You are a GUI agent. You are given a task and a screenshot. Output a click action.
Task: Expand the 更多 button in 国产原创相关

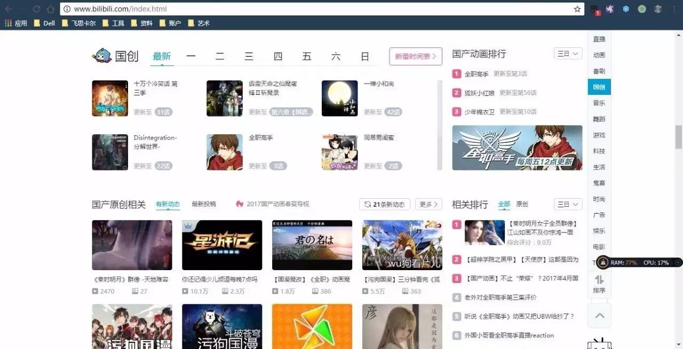coord(428,204)
